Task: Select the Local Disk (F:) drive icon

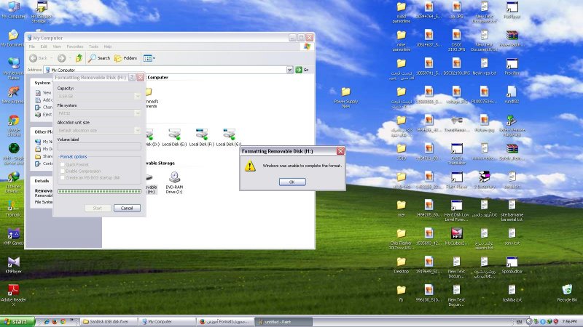Action: [202, 137]
